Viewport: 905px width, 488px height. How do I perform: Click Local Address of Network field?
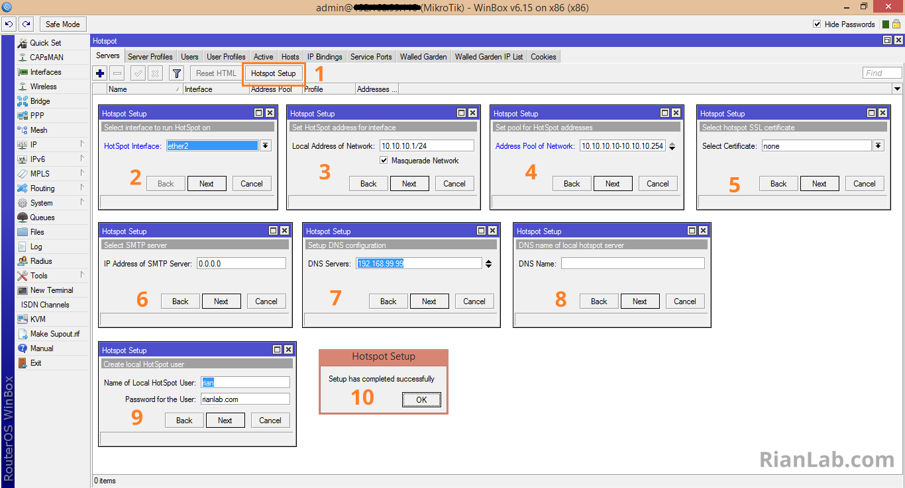[427, 146]
